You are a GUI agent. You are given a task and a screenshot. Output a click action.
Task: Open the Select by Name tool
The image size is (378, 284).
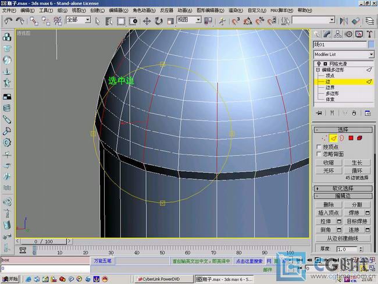click(x=109, y=21)
